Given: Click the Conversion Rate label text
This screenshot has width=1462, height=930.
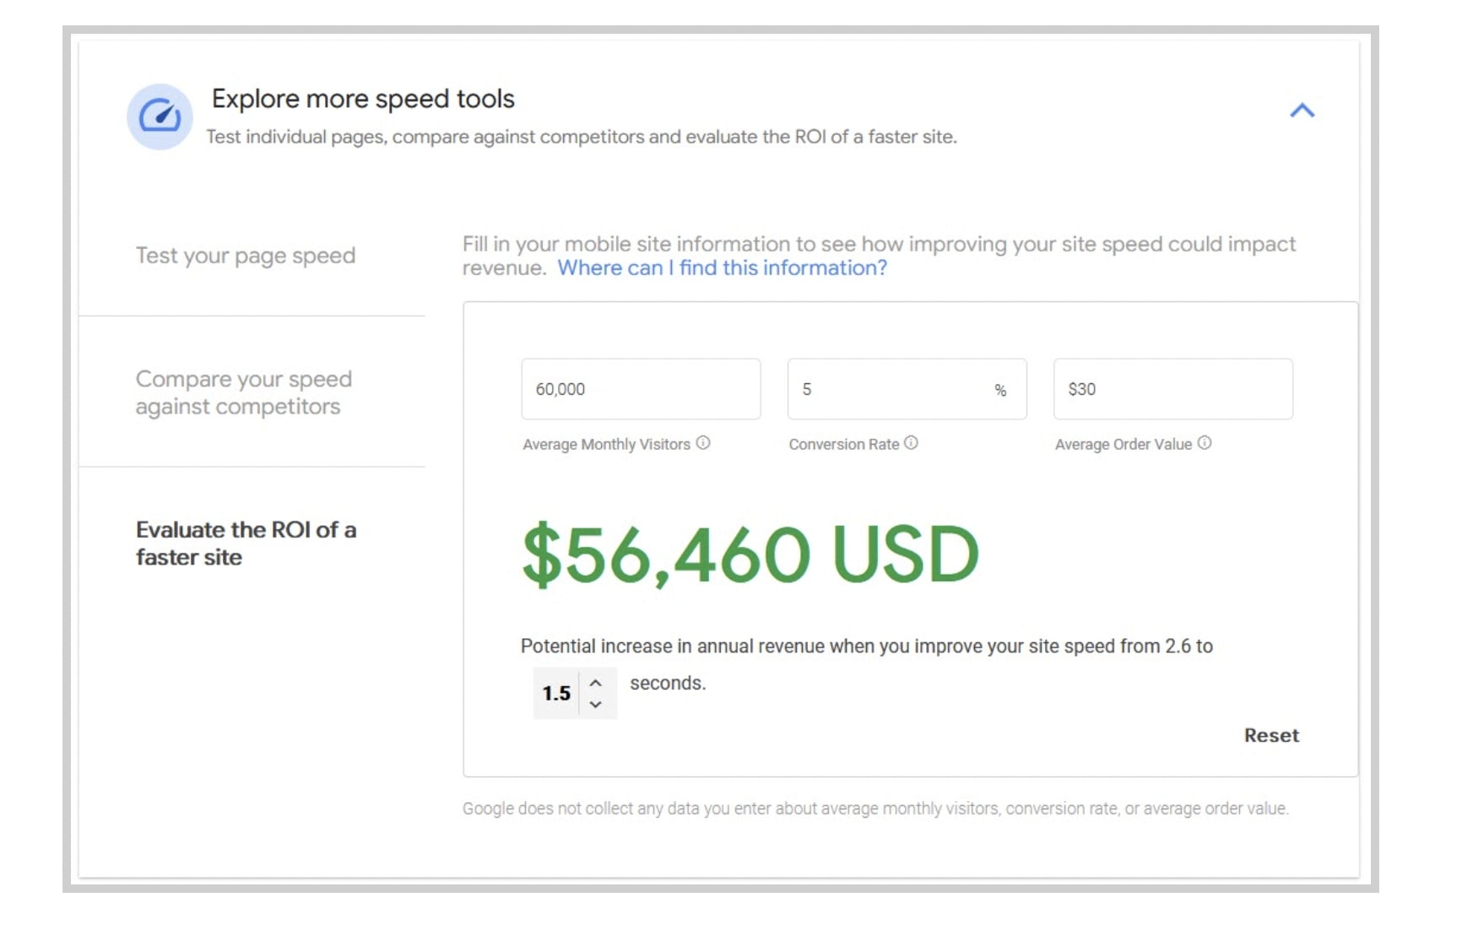Looking at the screenshot, I should [844, 445].
